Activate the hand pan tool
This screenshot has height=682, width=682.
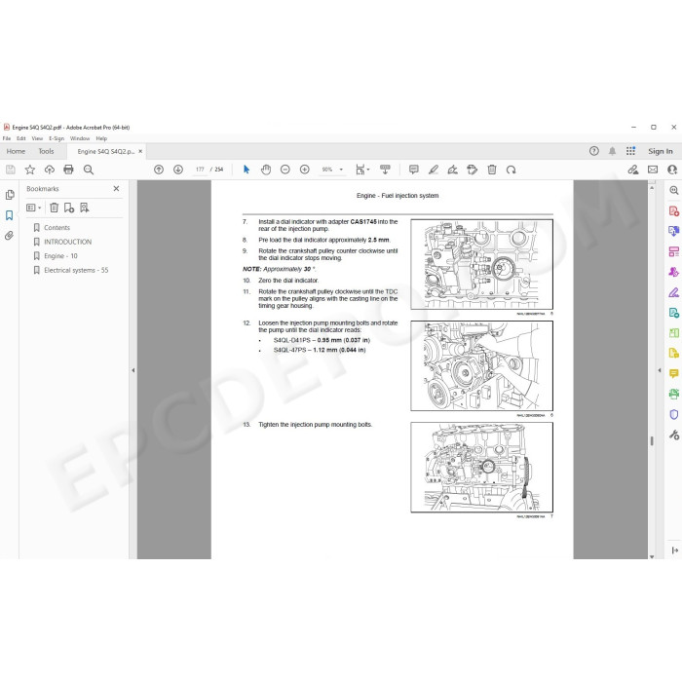point(266,170)
